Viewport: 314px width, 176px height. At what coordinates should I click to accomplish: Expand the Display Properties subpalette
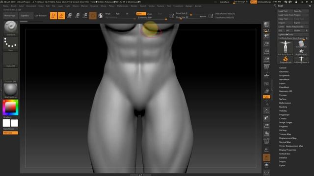pyautogui.click(x=288, y=150)
